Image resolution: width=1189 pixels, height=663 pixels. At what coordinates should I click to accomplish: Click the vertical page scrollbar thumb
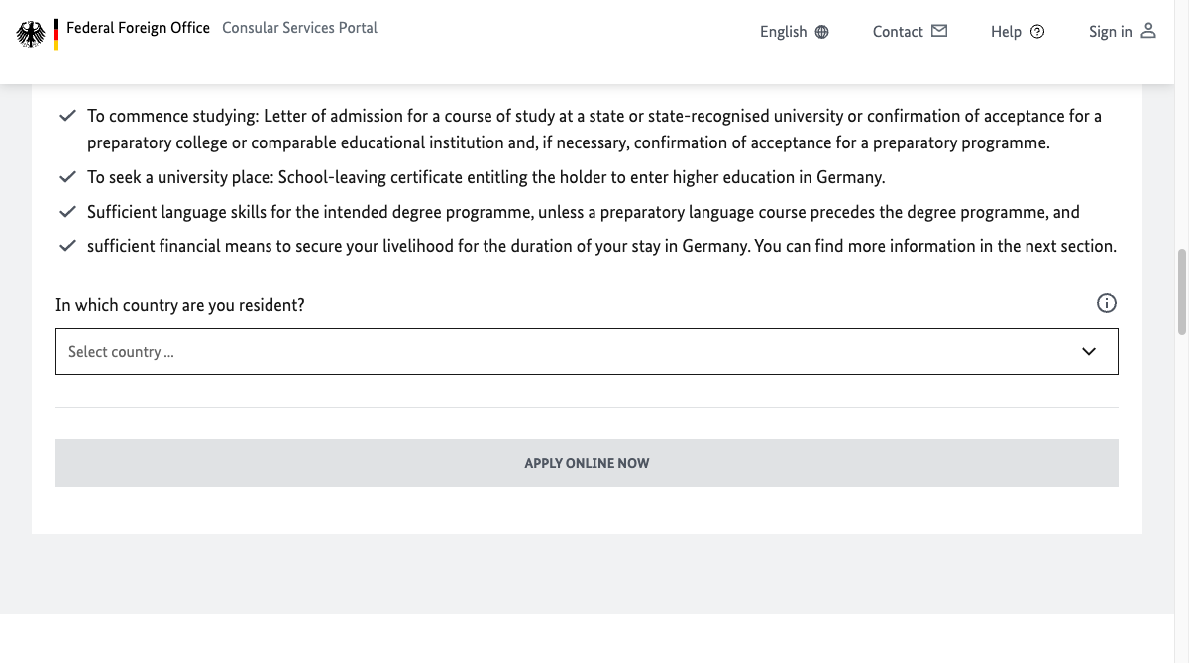pyautogui.click(x=1181, y=293)
